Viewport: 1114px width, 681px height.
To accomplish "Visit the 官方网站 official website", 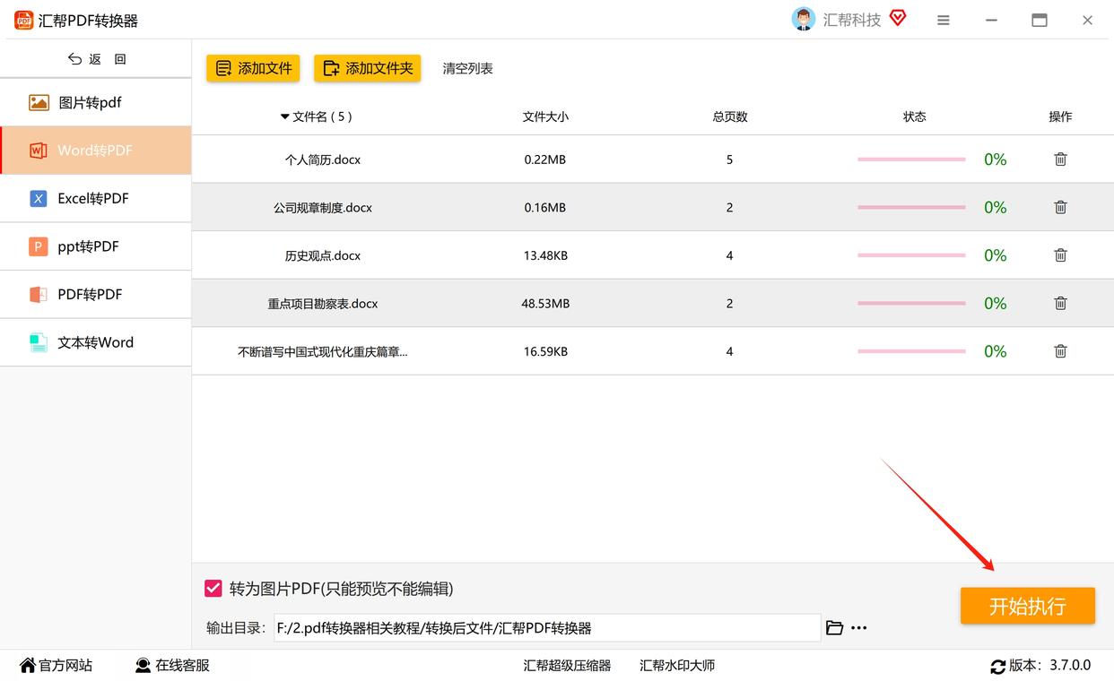I will tap(56, 665).
